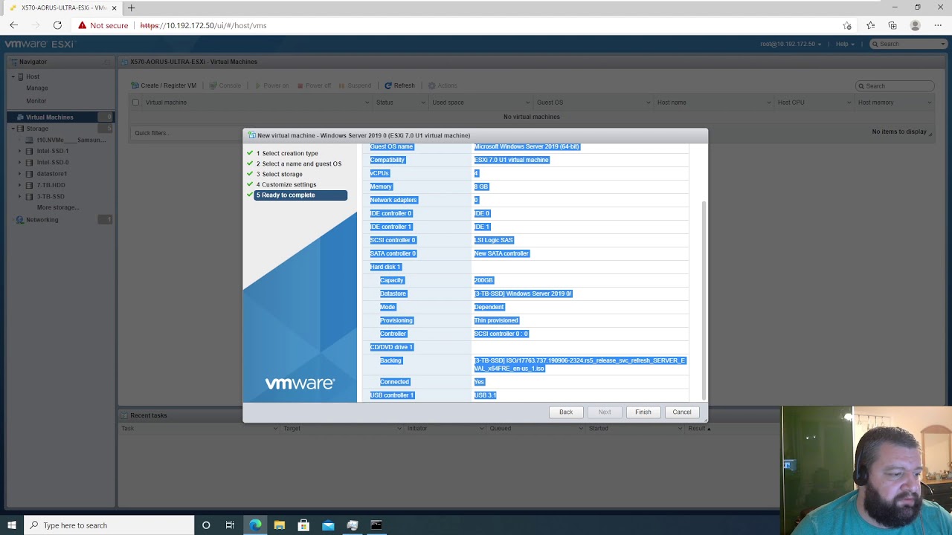Click the Windows taskbar search box

click(109, 525)
